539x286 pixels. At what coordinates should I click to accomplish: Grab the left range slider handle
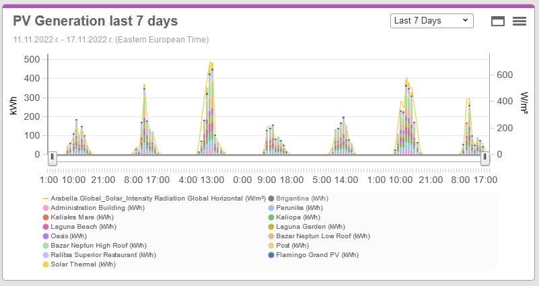[52, 157]
